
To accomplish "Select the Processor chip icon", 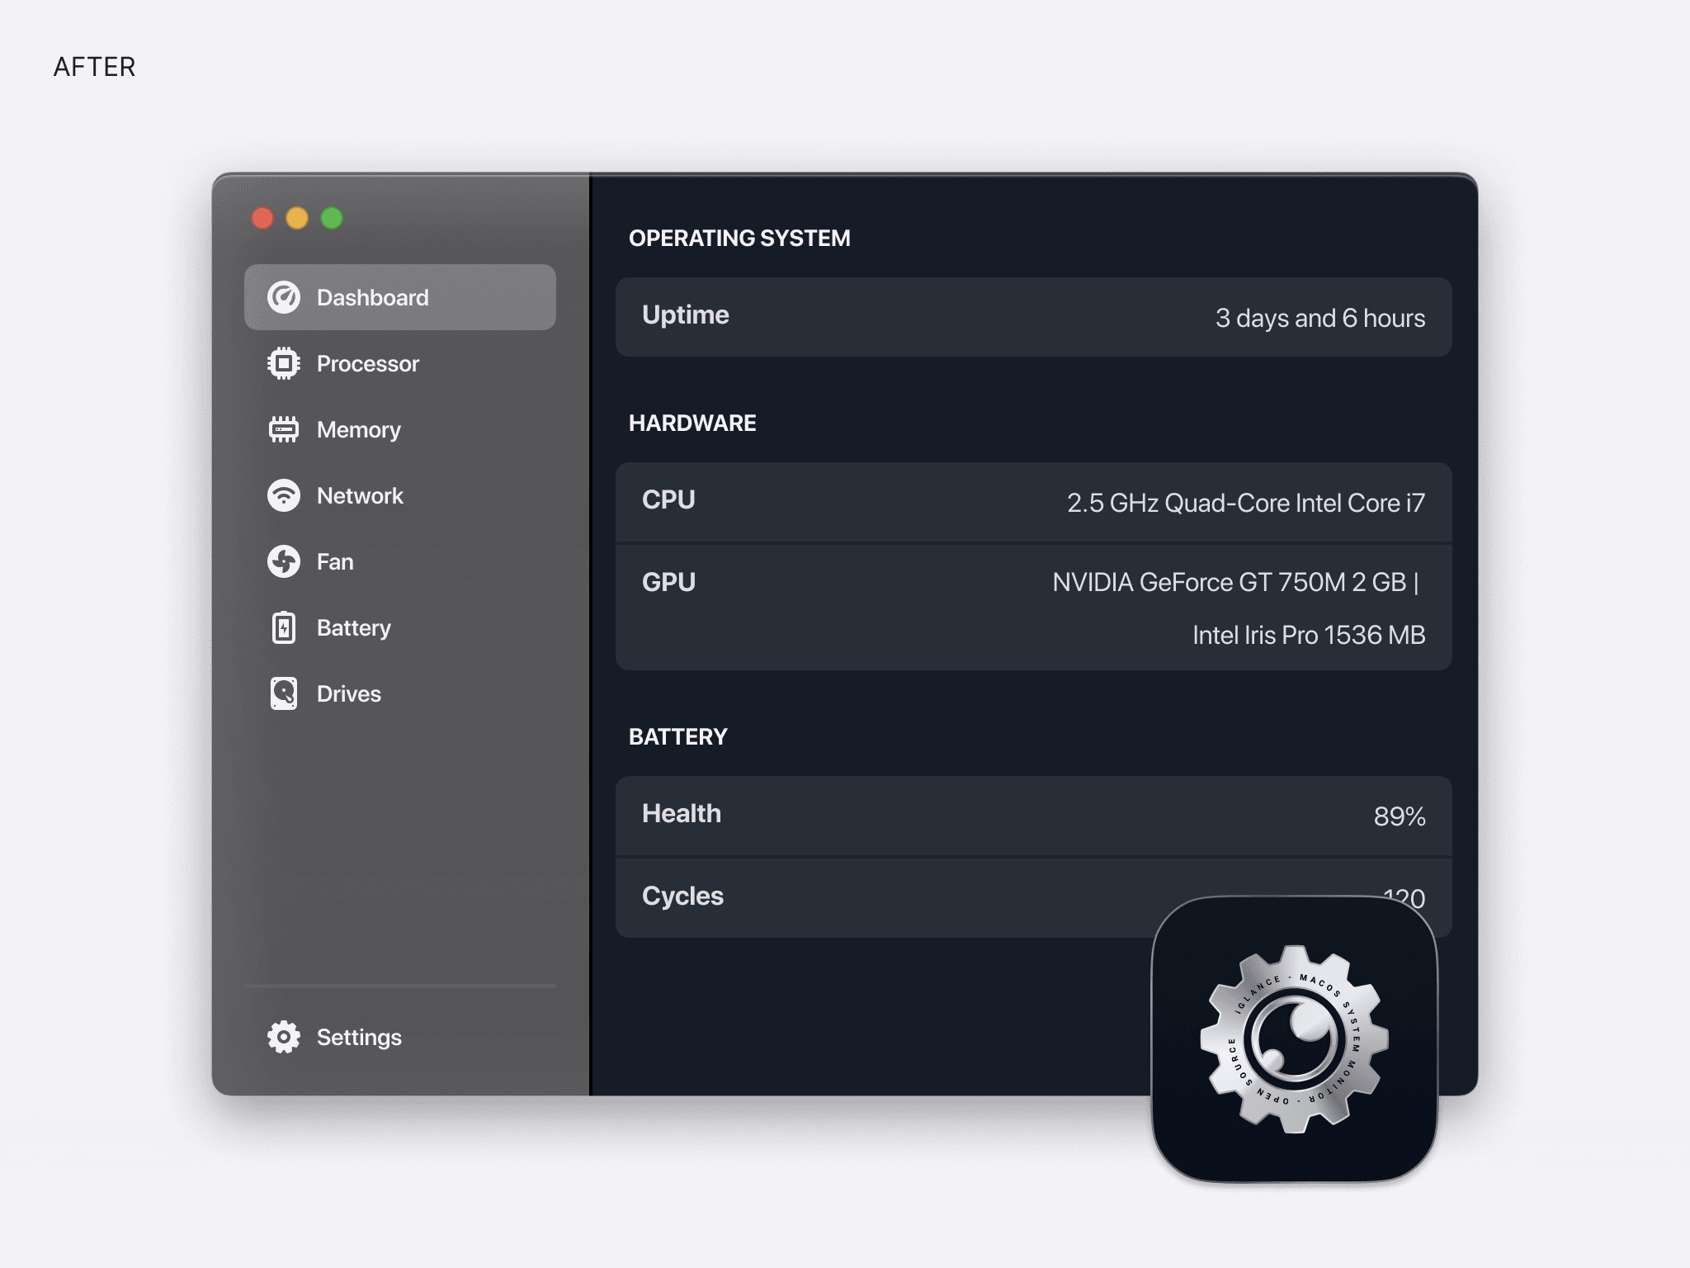I will [284, 363].
